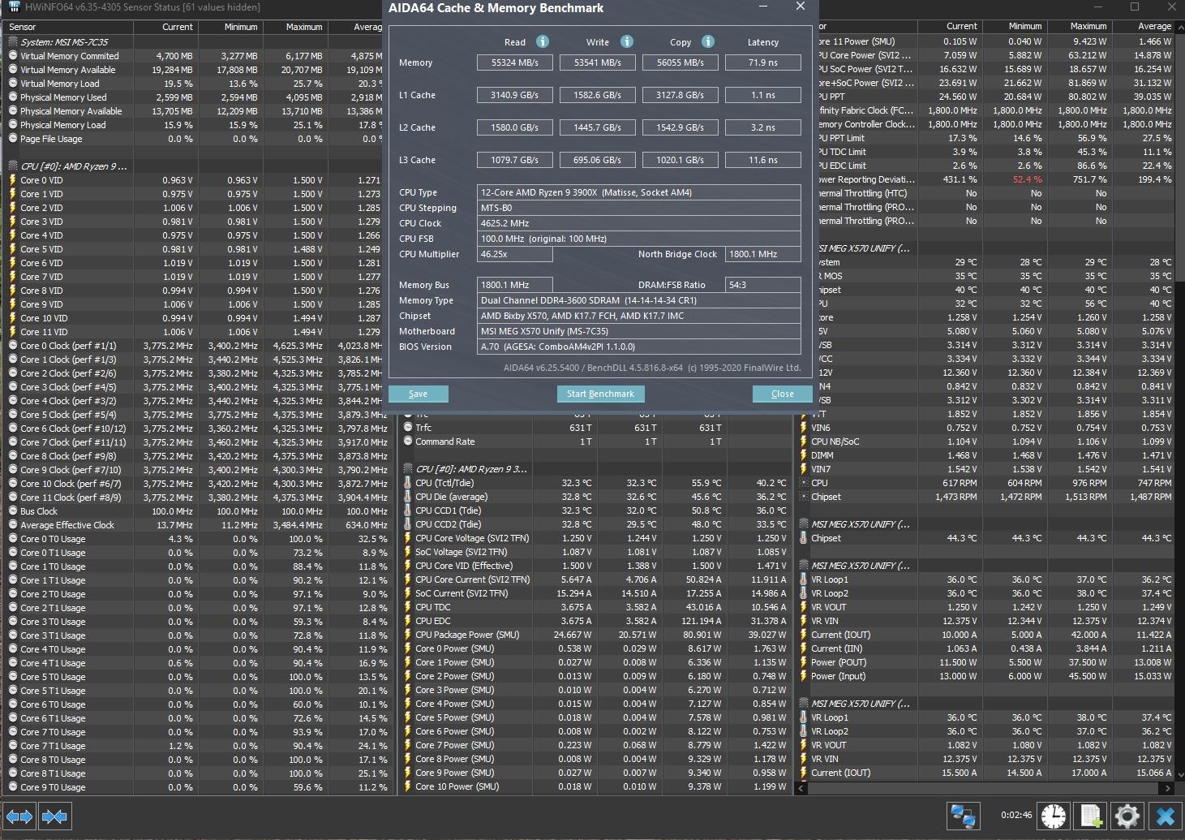Click the lightning icon of Core 7 Power (SMU)
This screenshot has height=840, width=1185.
click(x=408, y=745)
